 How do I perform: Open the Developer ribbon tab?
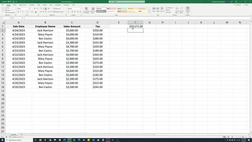(67, 5)
